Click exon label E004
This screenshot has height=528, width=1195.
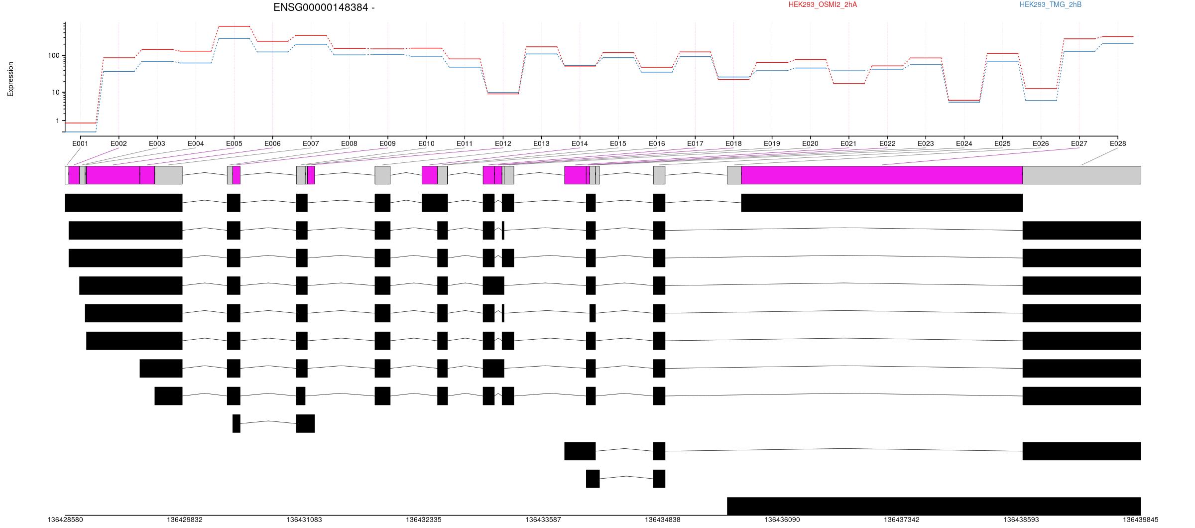(196, 144)
